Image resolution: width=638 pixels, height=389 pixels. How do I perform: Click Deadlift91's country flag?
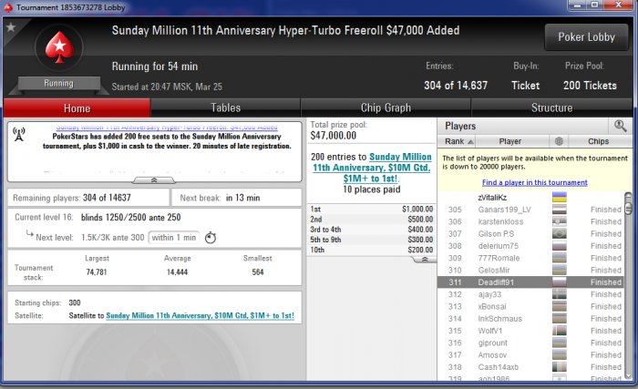pos(560,282)
